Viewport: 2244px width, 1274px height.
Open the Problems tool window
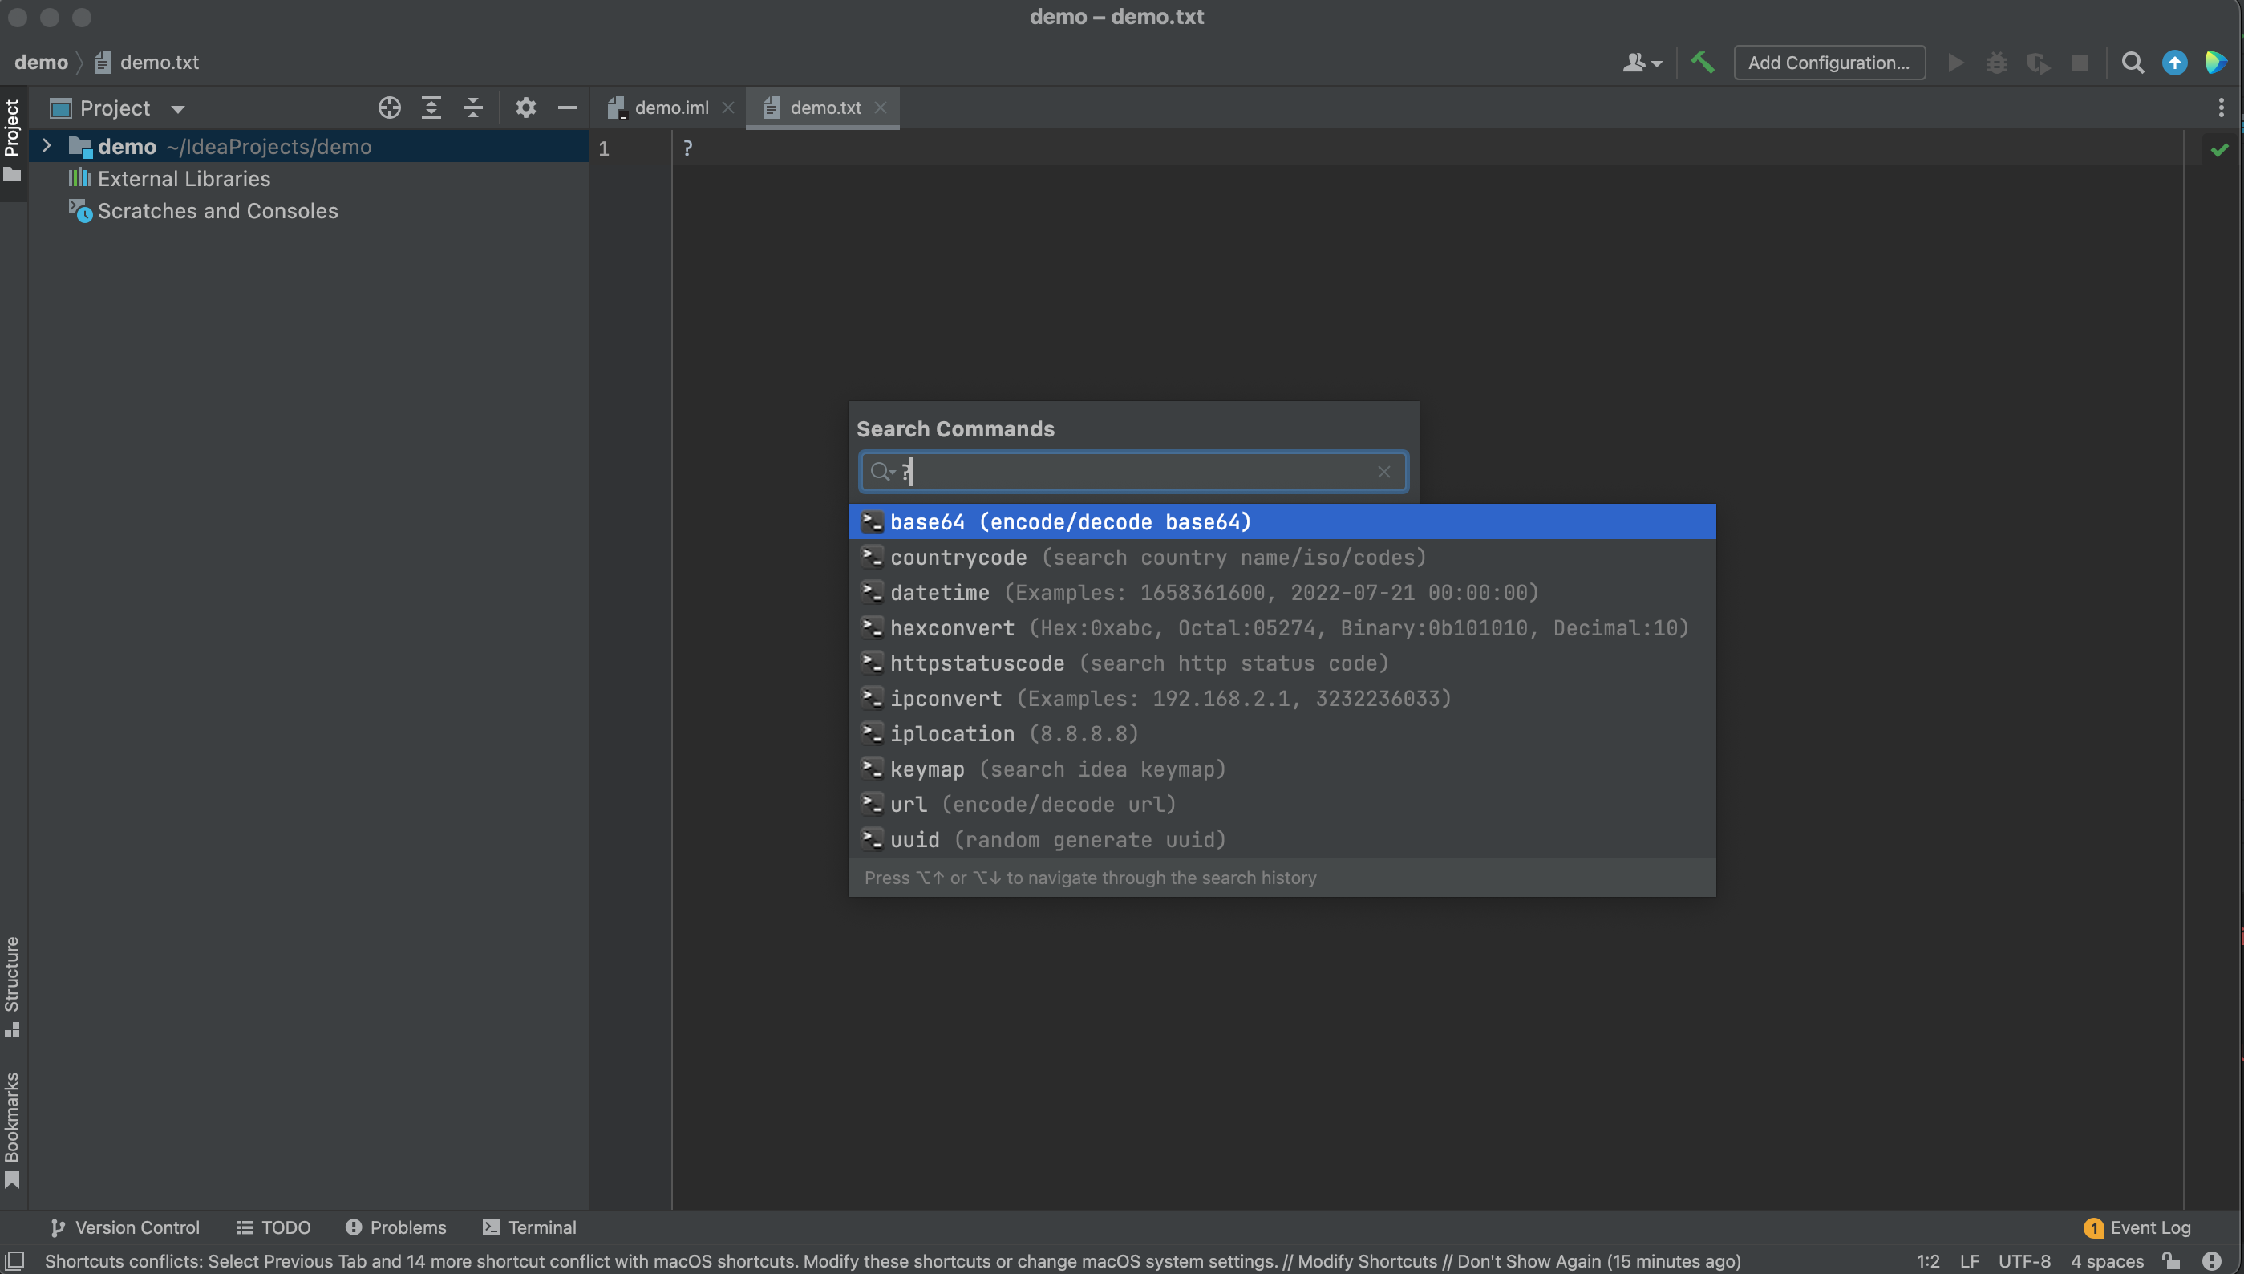coord(395,1227)
